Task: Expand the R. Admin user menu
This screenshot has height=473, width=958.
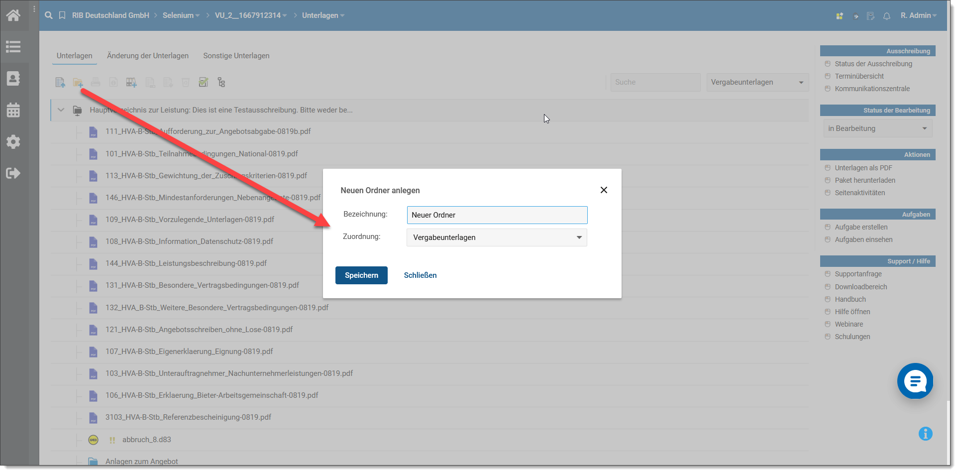Action: 918,15
